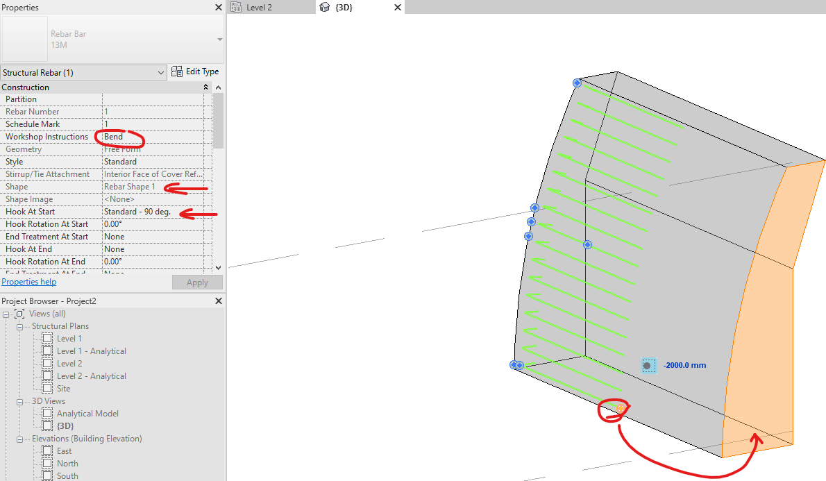826x481 pixels.
Task: Click the North elevation view icon
Action: [47, 463]
